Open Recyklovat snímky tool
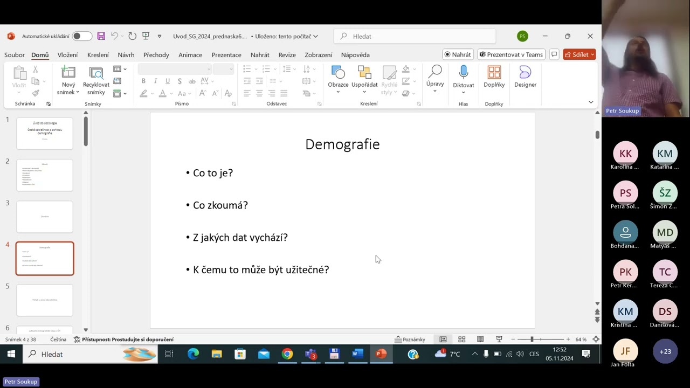 point(96,80)
